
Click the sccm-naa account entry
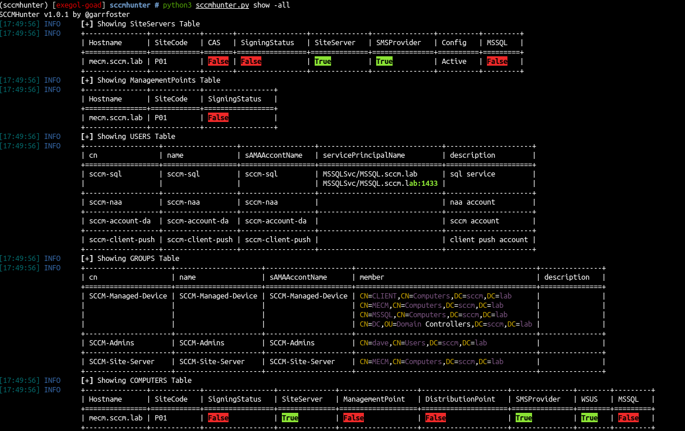pyautogui.click(x=107, y=202)
